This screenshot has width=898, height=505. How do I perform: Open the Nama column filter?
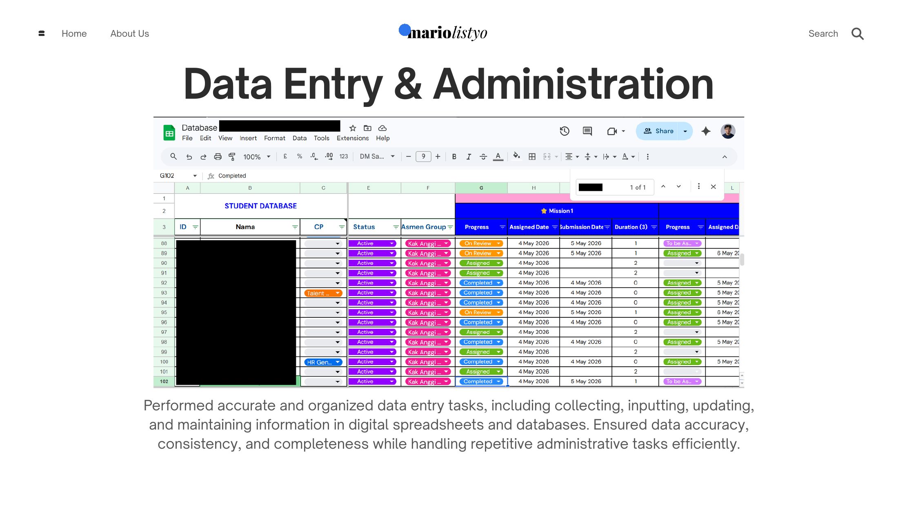[x=295, y=227]
